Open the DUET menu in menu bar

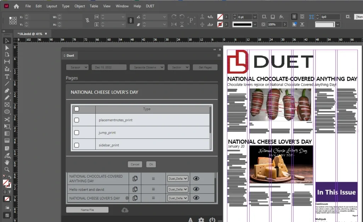150,6
